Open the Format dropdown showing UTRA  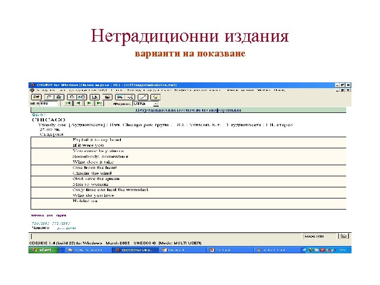(x=146, y=104)
